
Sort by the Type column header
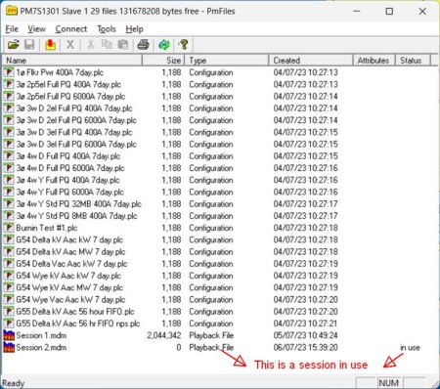pyautogui.click(x=227, y=61)
